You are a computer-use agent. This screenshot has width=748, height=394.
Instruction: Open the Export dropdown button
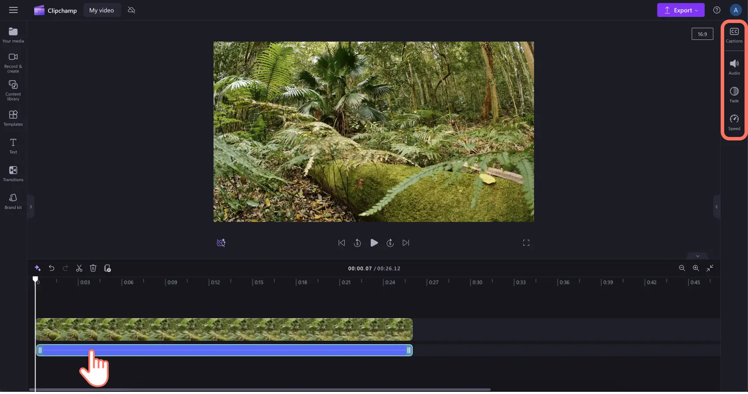click(680, 10)
